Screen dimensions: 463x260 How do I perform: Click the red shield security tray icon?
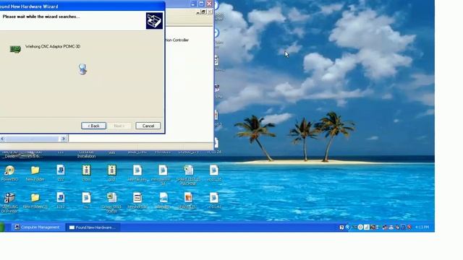409,227
